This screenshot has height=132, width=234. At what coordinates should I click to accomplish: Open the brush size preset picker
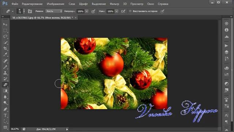[24, 11]
